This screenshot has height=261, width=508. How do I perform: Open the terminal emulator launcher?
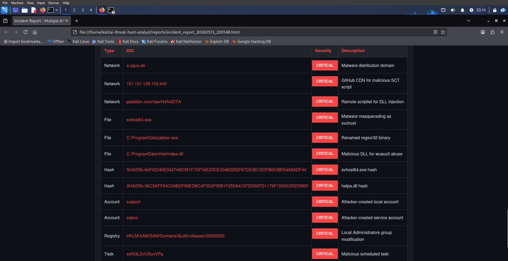[51, 10]
